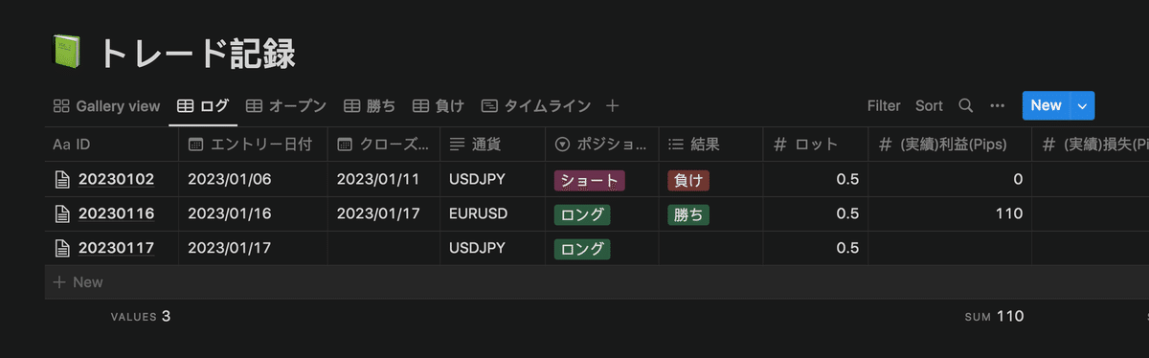
Task: Click page icon of row 20230117
Action: click(62, 248)
